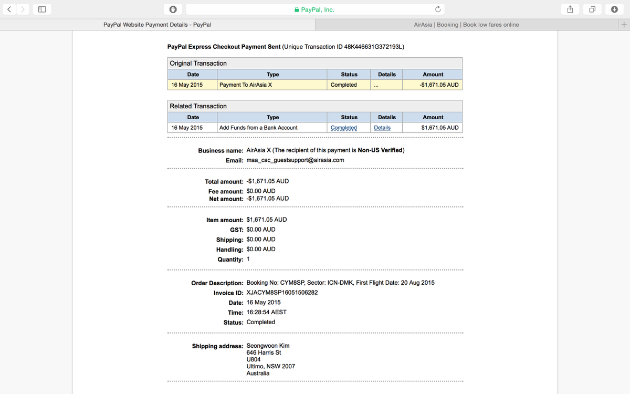Click invoice ID XJACYM8SP16051506282
The width and height of the screenshot is (630, 394).
pyautogui.click(x=282, y=293)
